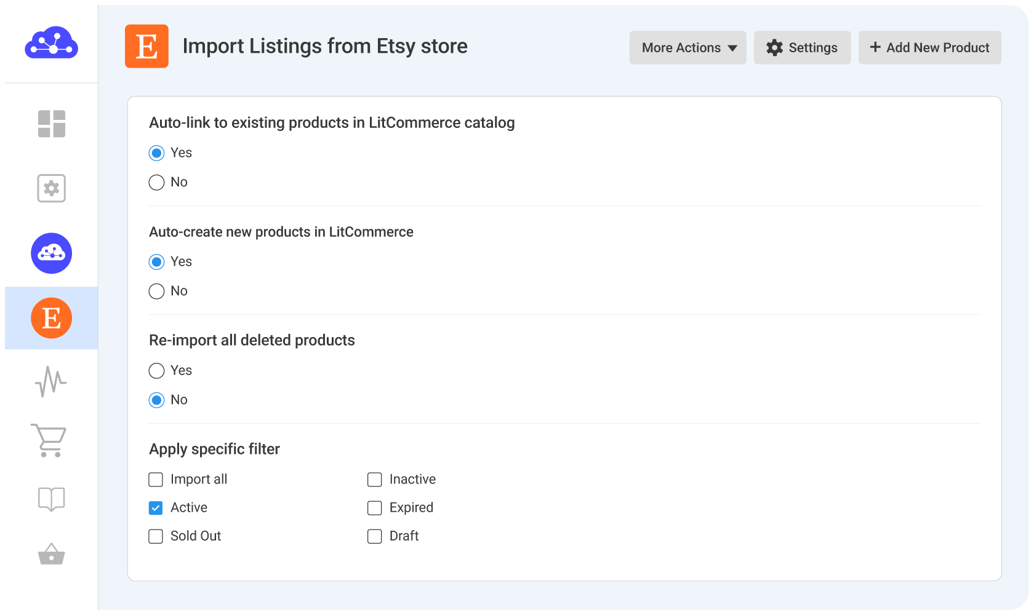Open the dashboard grid icon in sidebar
This screenshot has height=615, width=1034.
click(x=52, y=124)
